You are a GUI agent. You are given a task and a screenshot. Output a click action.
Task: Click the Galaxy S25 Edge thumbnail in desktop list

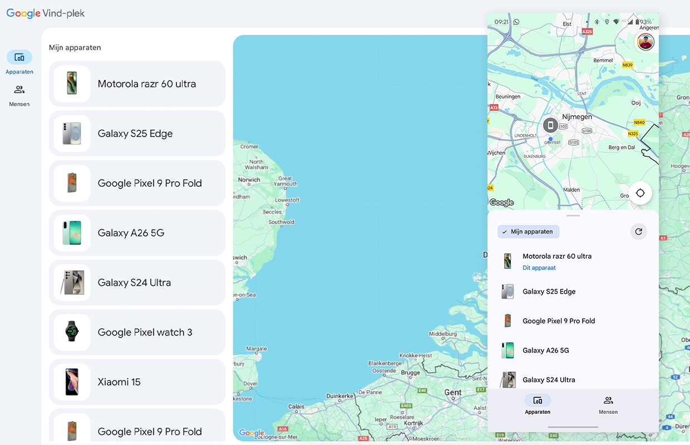72,133
